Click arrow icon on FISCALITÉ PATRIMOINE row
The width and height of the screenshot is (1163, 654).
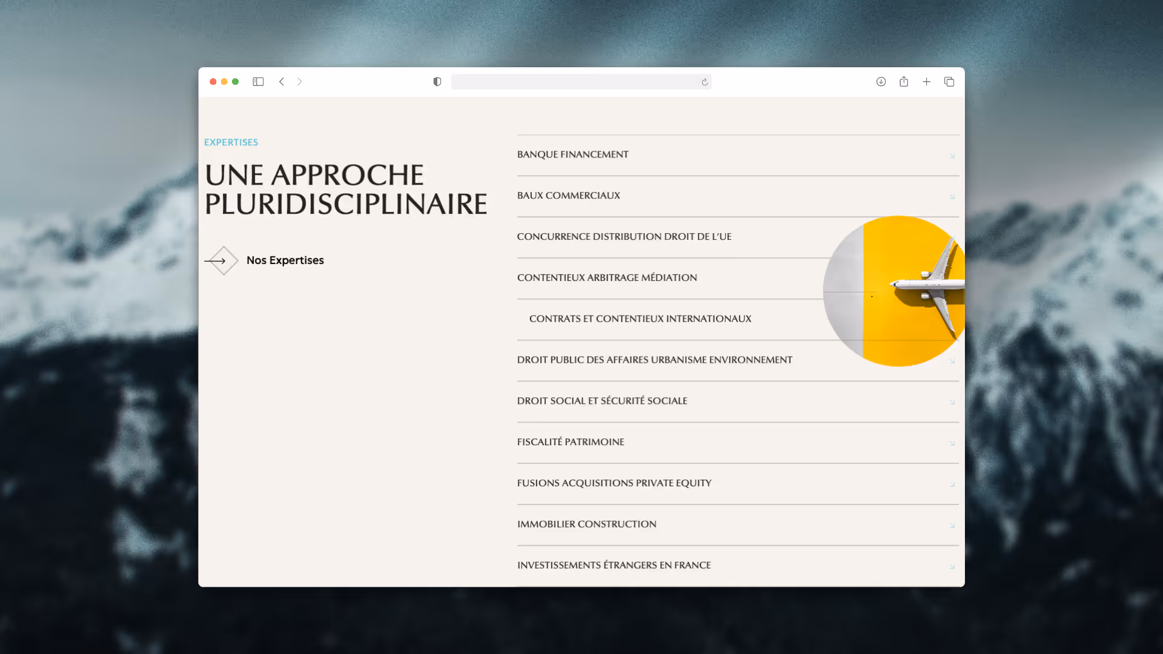(952, 443)
